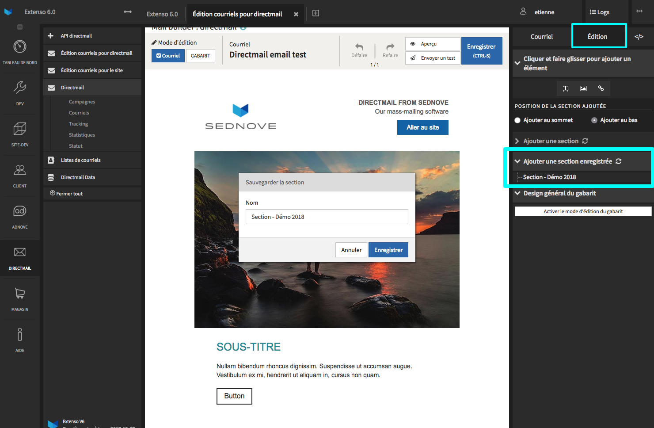
Task: Add a new tab with the plus icon
Action: pos(316,13)
